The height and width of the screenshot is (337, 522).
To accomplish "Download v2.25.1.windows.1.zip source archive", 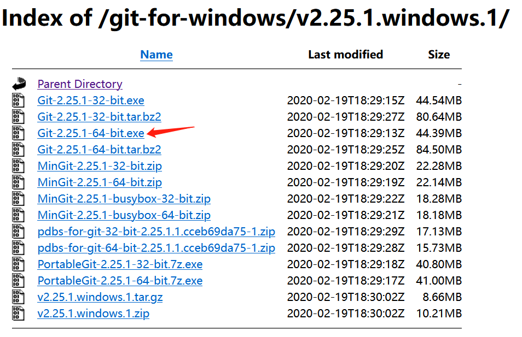I will point(93,314).
